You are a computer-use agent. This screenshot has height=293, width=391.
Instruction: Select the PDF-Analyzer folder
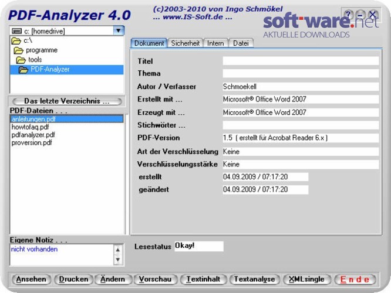[x=67, y=70]
